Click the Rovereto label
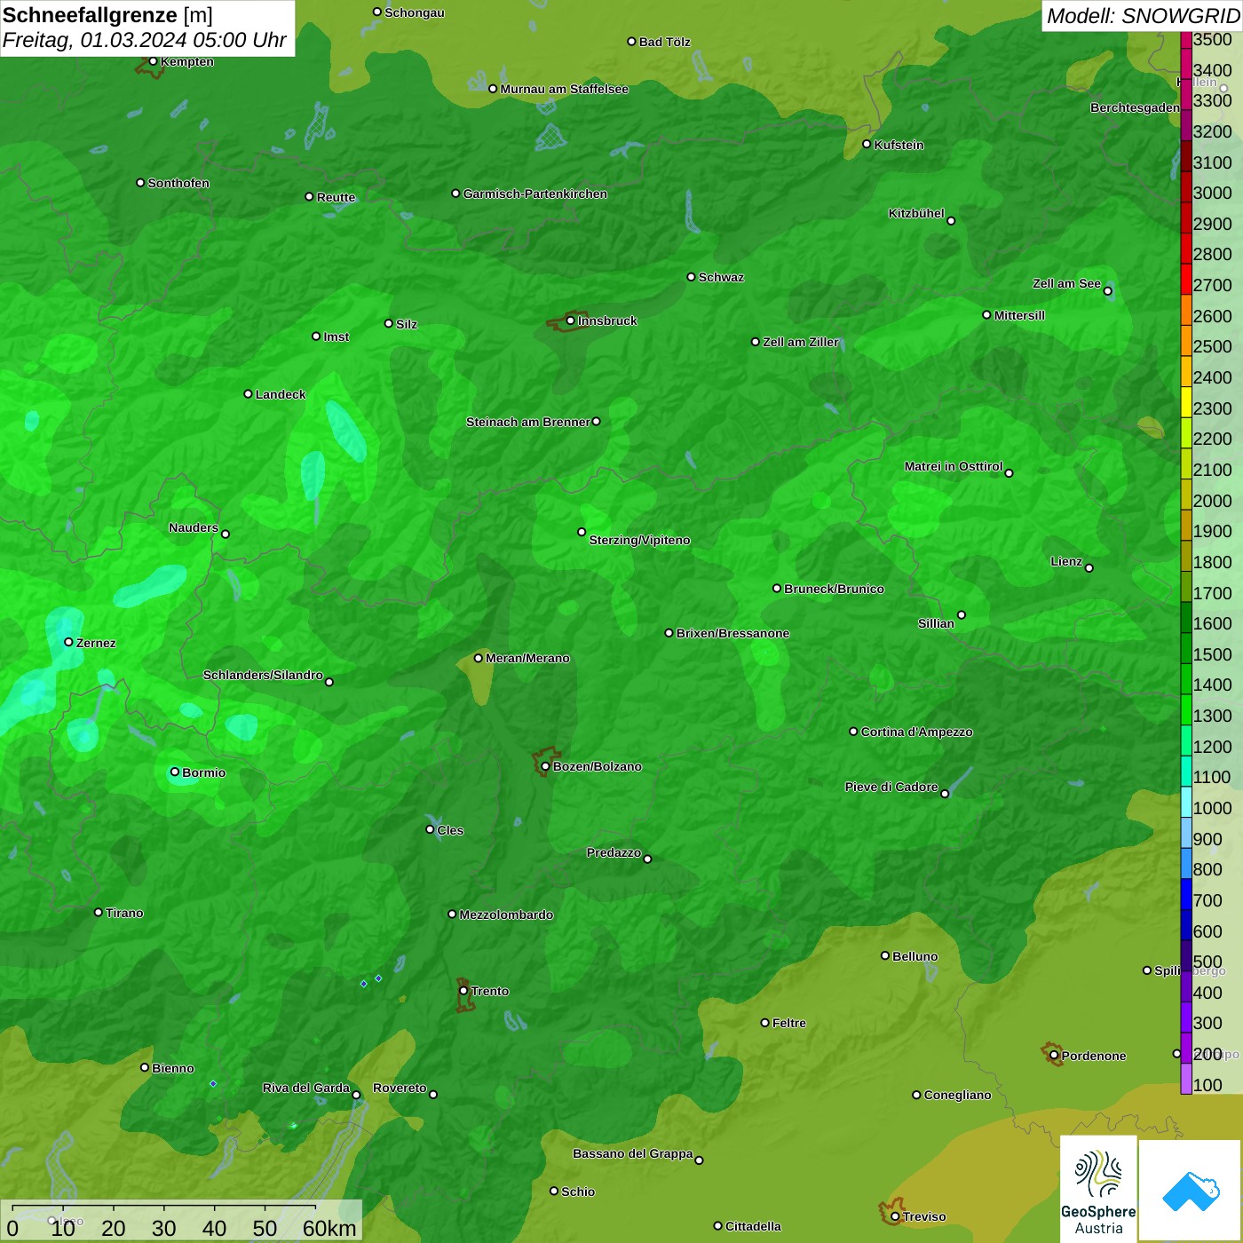 coord(400,1088)
